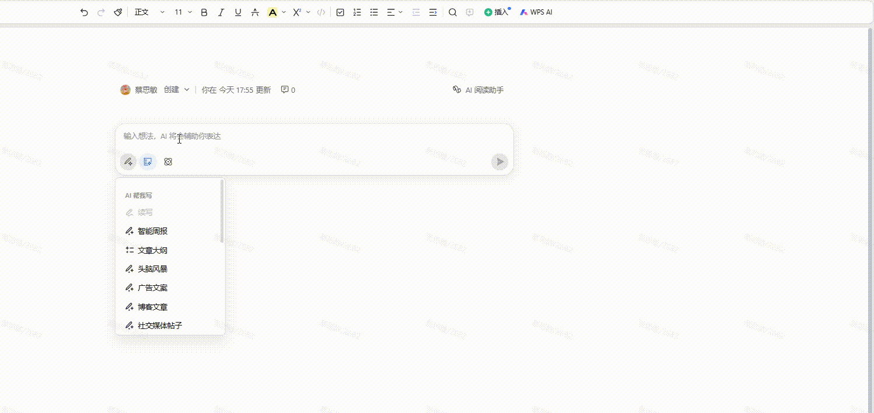The height and width of the screenshot is (413, 874).
Task: Open WPS AI from the toolbar
Action: pyautogui.click(x=536, y=12)
